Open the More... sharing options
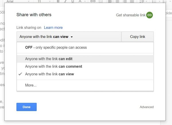Viewport: 172px width, 125px height. pyautogui.click(x=85, y=85)
